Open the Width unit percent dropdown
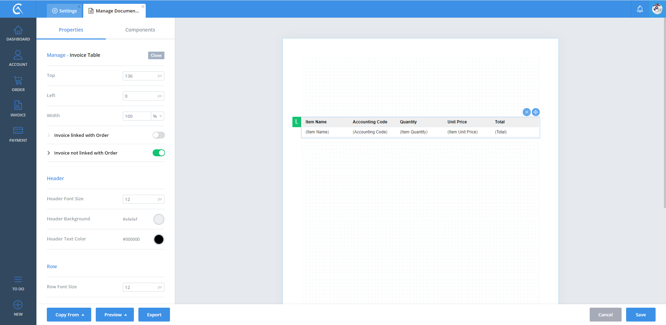 tap(157, 116)
